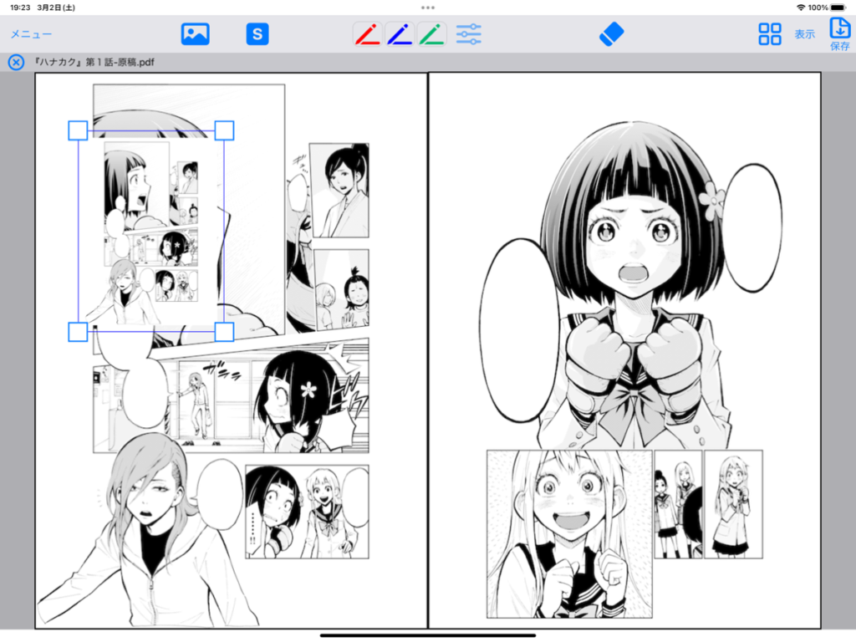Screen dimensions: 856x642
Task: Choose the blue pen tool
Action: tap(400, 33)
